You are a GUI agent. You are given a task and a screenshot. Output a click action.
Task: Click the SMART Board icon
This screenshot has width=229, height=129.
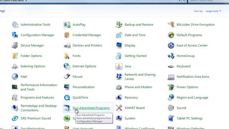click(119, 108)
